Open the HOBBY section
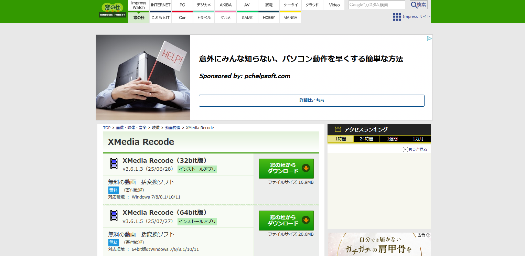 click(269, 17)
